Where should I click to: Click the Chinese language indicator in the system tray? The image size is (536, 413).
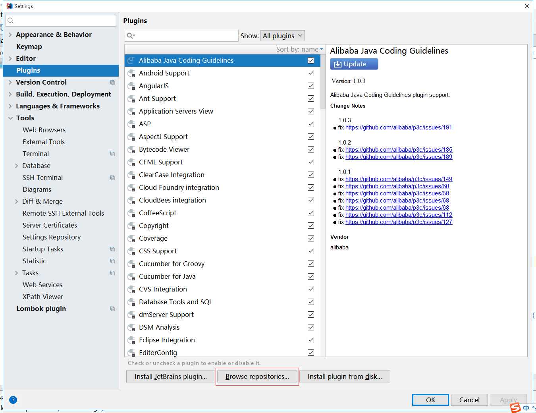(526, 408)
